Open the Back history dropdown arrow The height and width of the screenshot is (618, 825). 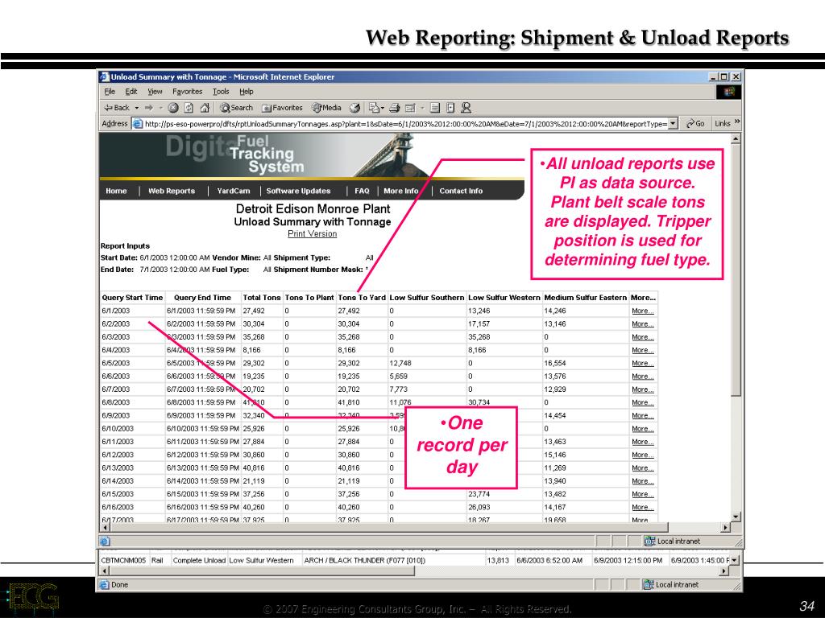coord(137,108)
